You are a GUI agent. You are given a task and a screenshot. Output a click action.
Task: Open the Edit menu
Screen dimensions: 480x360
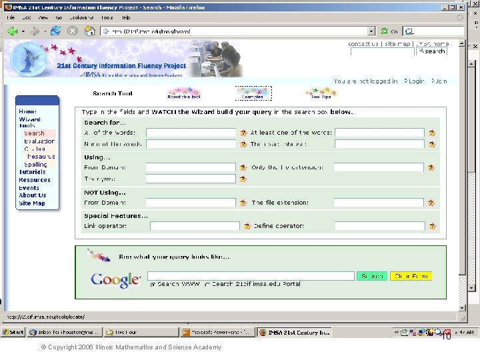click(27, 18)
